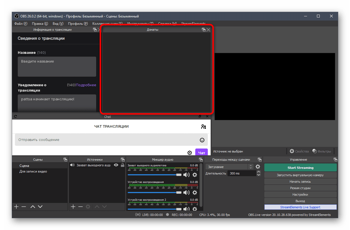
Task: Toggle lock on Захват выходного аудио source
Action: (x=122, y=165)
